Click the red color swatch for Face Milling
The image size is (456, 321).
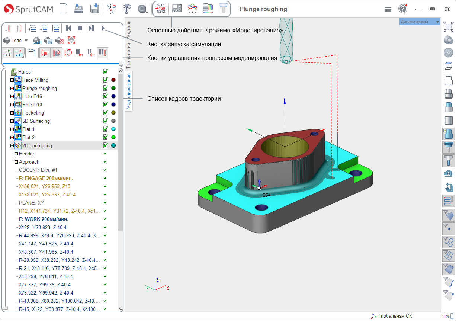113,80
